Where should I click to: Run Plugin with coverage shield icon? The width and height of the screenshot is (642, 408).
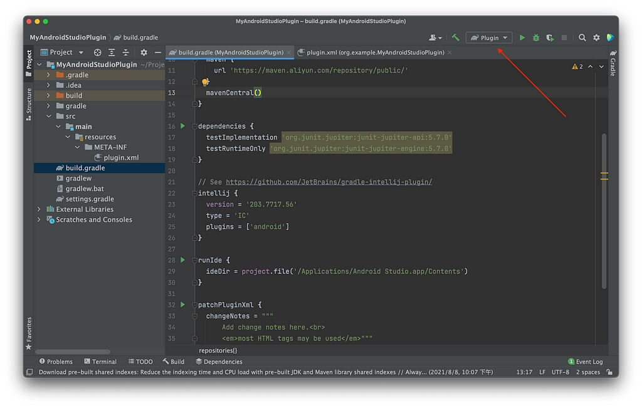point(550,38)
